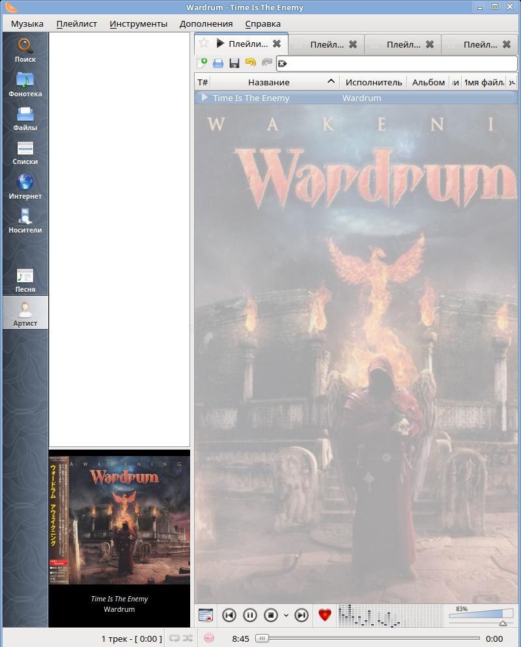Viewport: 521px width, 647px height.
Task: Click Wardrum in the Исполнитель column
Action: click(362, 98)
